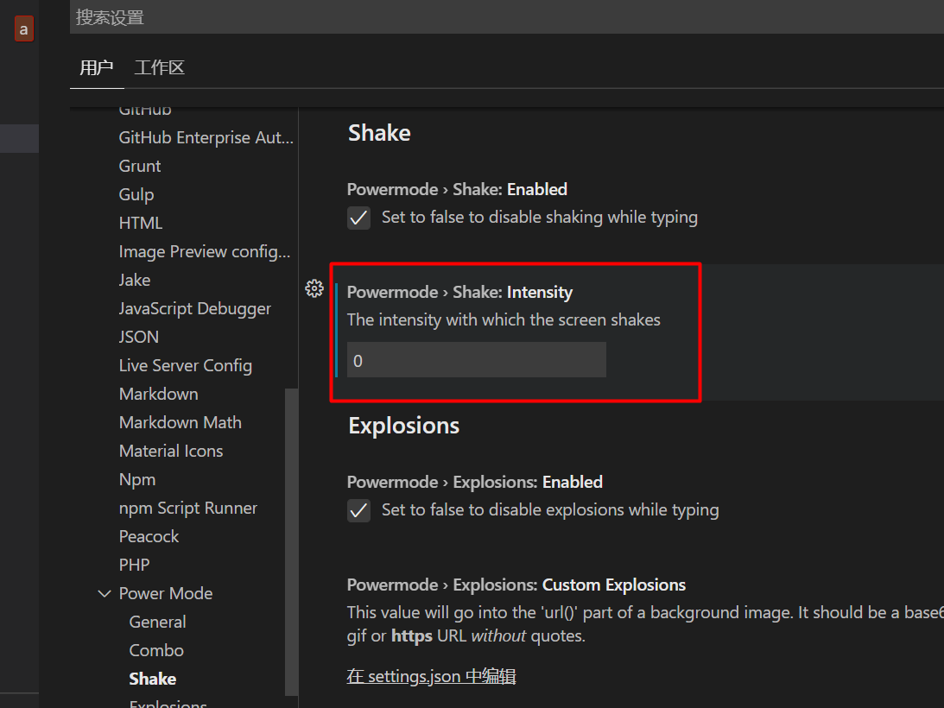The image size is (944, 708).
Task: Focus the Shake Intensity number field
Action: [x=476, y=360]
